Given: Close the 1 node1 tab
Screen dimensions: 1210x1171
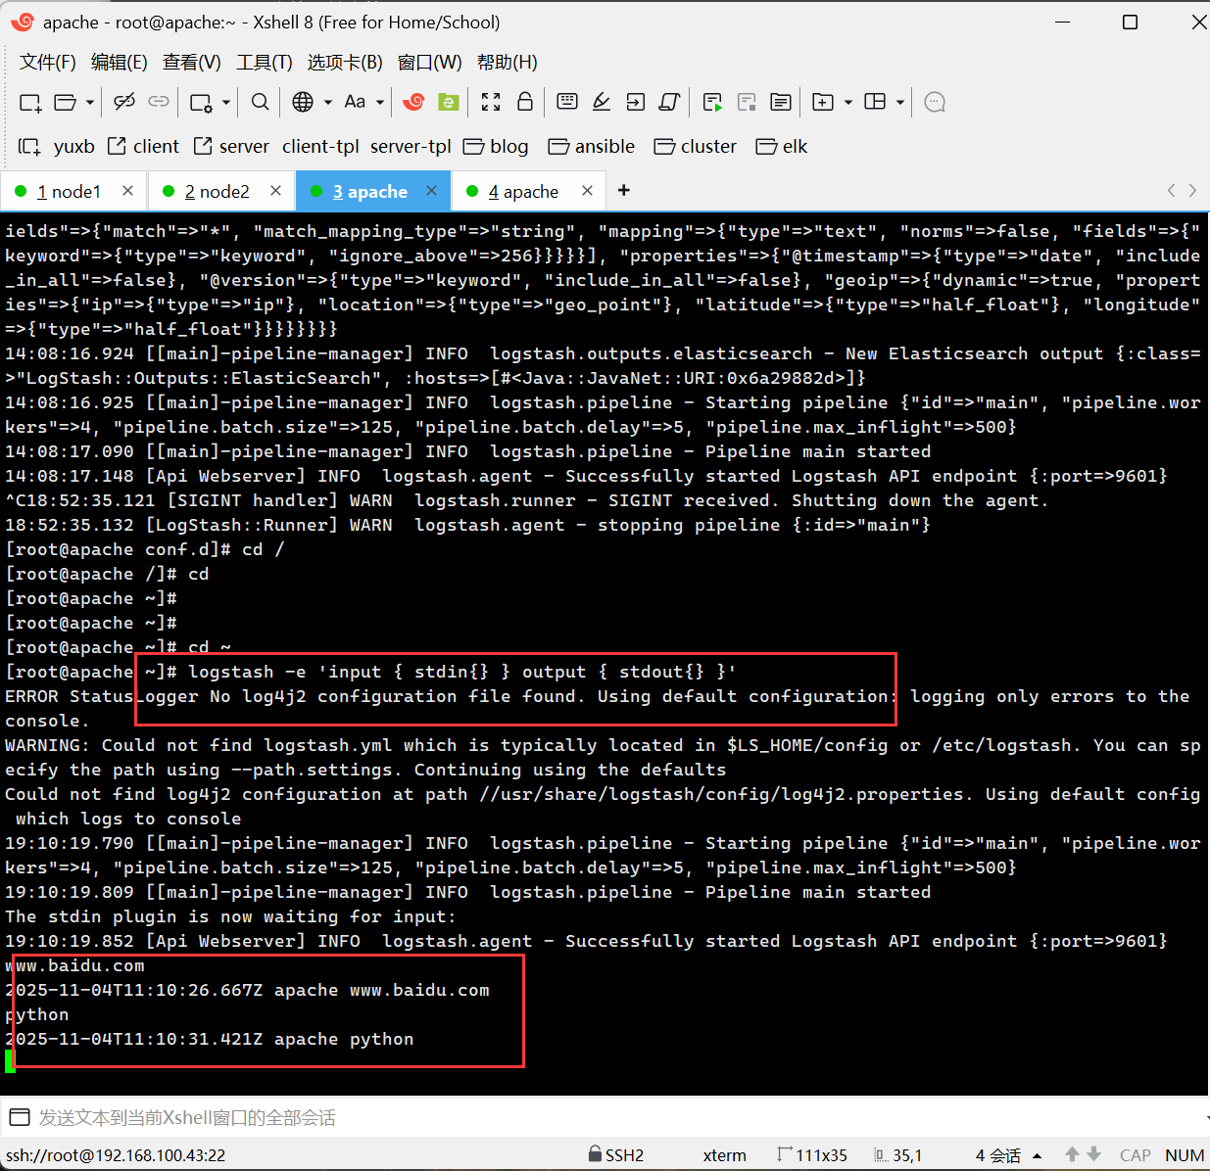Looking at the screenshot, I should [127, 191].
